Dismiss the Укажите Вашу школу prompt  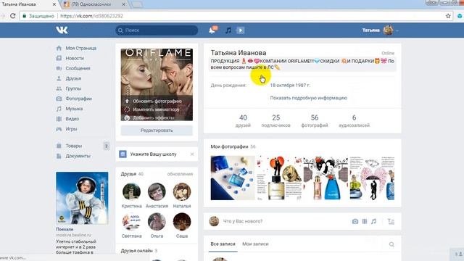point(192,154)
